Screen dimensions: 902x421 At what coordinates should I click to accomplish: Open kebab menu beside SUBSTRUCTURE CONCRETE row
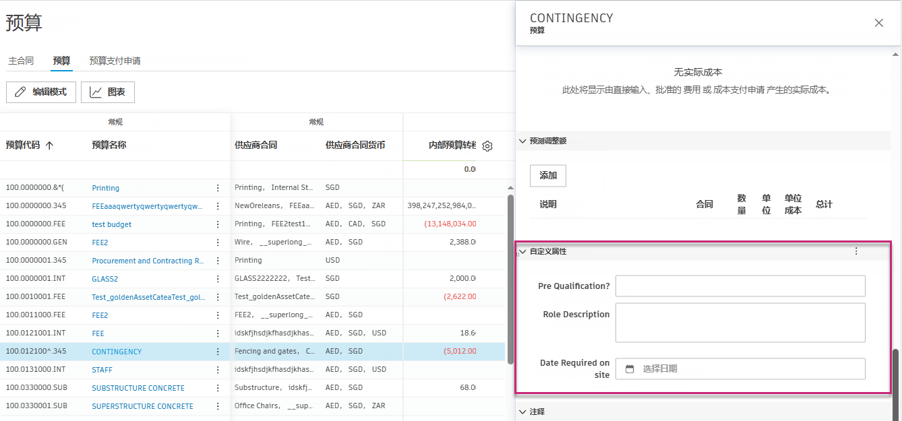217,387
